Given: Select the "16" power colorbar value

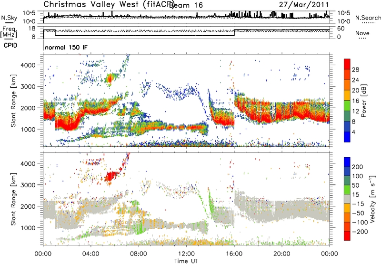Looking at the screenshot, I should [355, 101].
